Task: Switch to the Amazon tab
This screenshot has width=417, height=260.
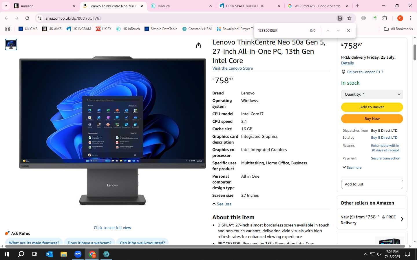Action: point(45,6)
